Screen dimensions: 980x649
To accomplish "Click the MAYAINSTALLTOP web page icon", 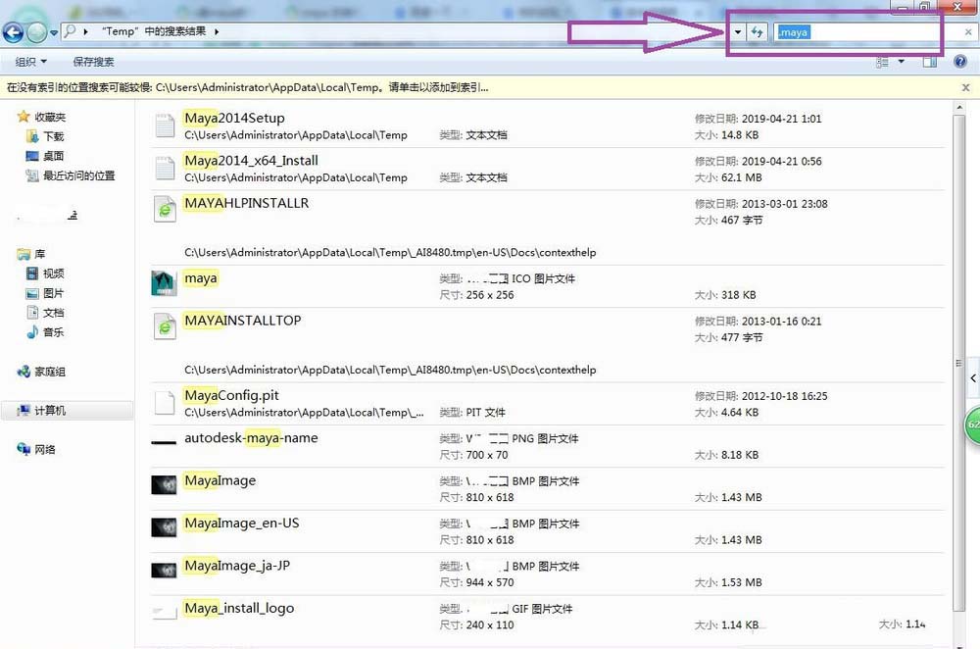I will 165,326.
